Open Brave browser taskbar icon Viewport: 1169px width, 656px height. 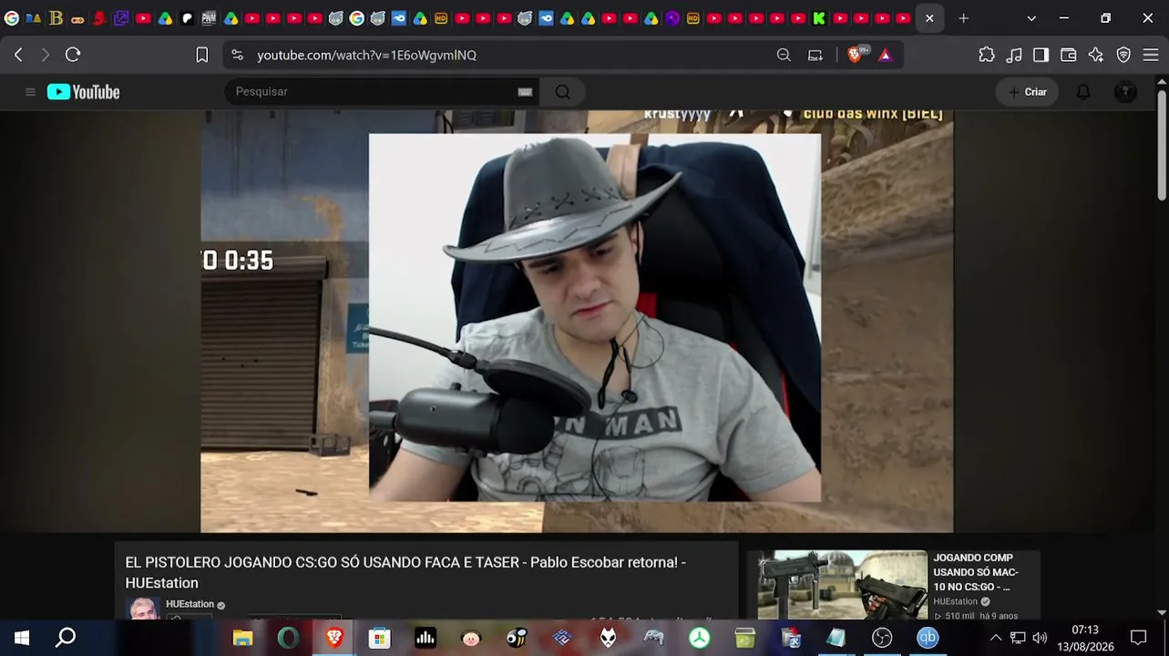(x=334, y=638)
